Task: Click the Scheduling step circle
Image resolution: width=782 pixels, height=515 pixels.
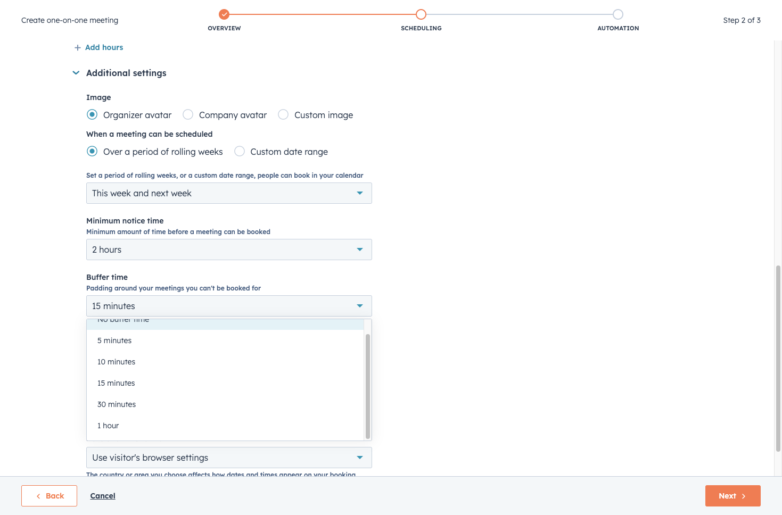Action: [421, 14]
